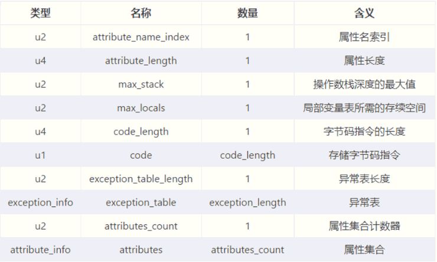Select code_length in the 名称 column
The width and height of the screenshot is (437, 262).
141,132
